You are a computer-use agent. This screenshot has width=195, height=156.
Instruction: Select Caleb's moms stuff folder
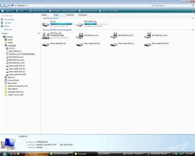[16, 95]
